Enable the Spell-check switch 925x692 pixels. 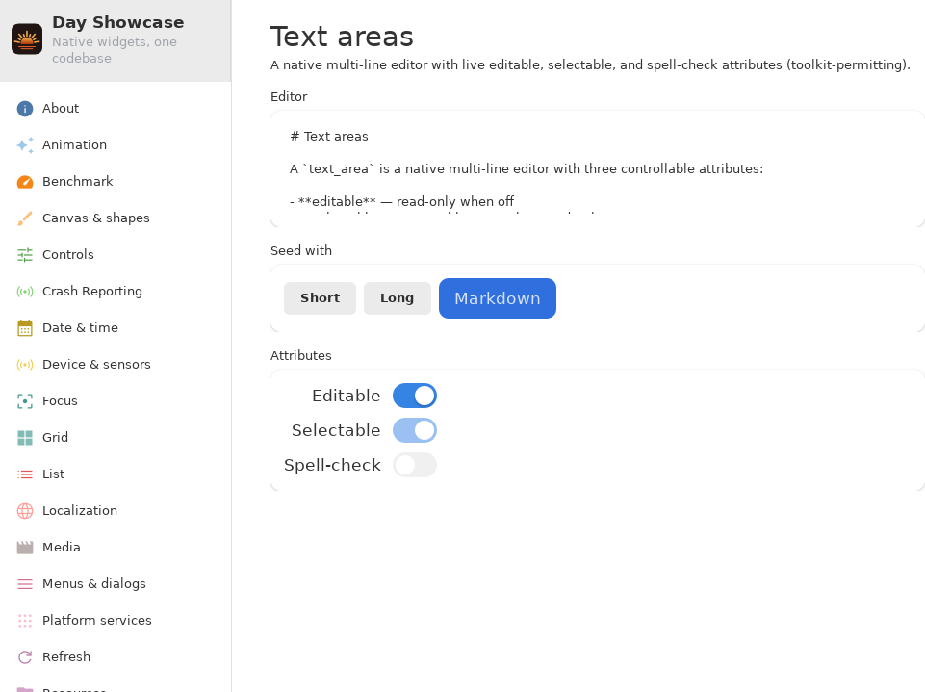(x=415, y=466)
